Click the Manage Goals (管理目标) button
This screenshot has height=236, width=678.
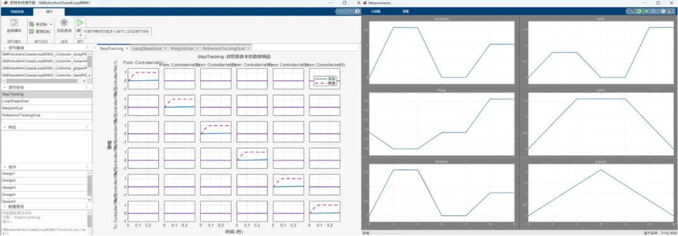click(x=40, y=31)
